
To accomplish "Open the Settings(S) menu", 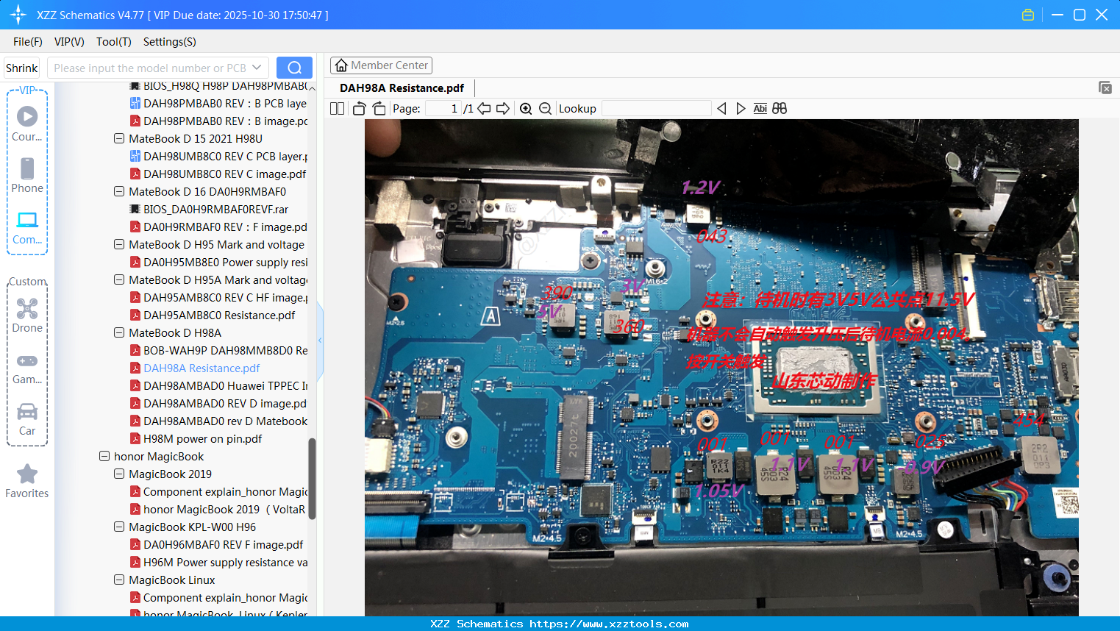I will coord(170,42).
